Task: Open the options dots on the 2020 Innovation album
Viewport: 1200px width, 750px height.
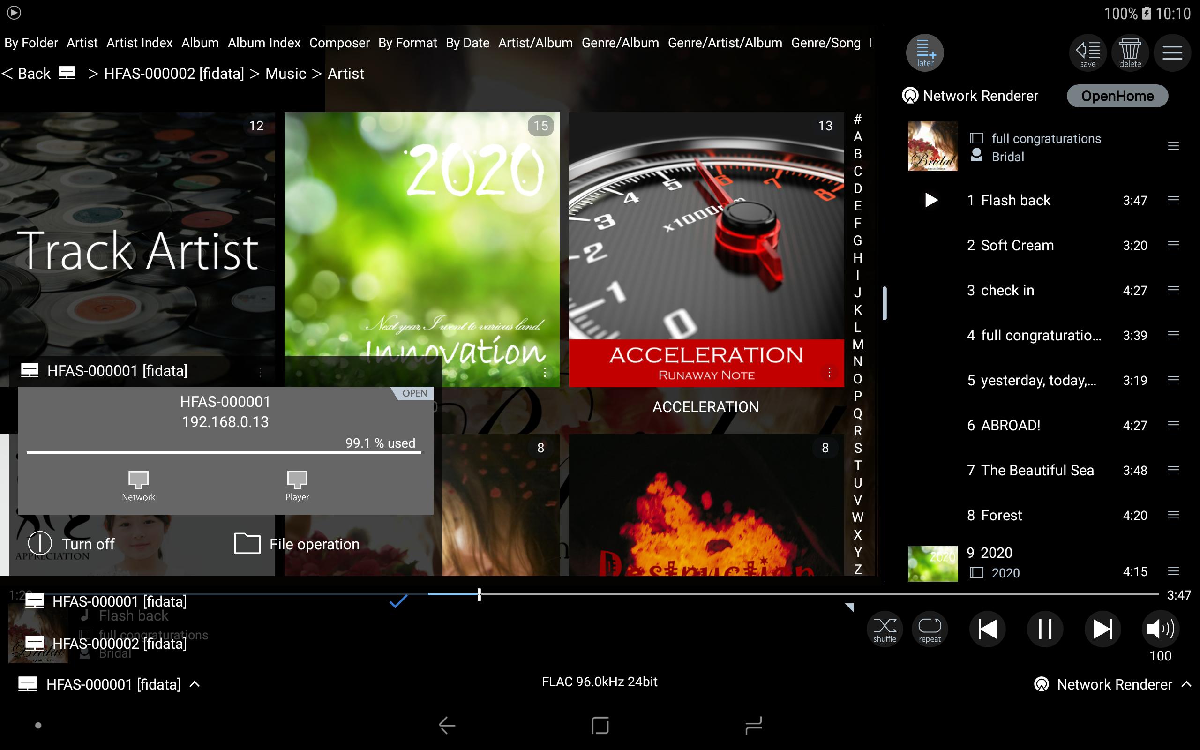Action: point(545,372)
